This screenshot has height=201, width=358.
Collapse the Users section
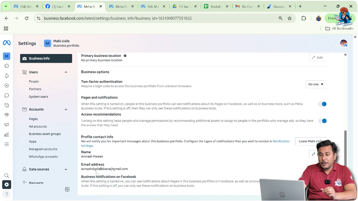pyautogui.click(x=66, y=72)
